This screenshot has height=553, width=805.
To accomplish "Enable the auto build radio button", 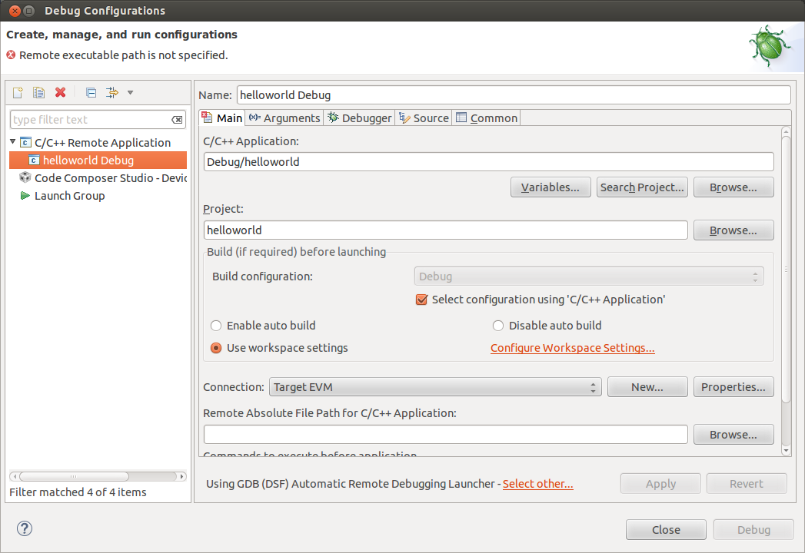I will [x=216, y=325].
